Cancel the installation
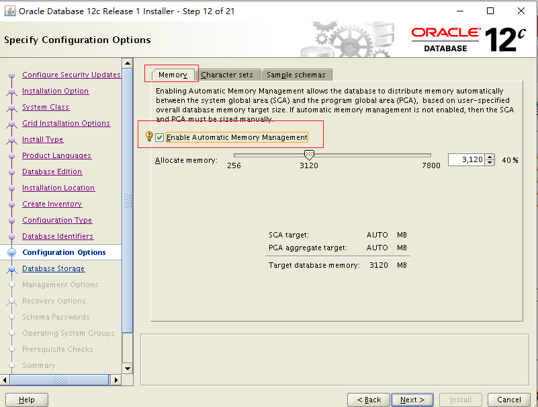The width and height of the screenshot is (538, 407). (509, 400)
